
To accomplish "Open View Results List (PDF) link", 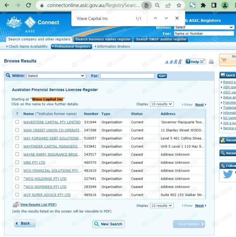I will pos(38,205).
